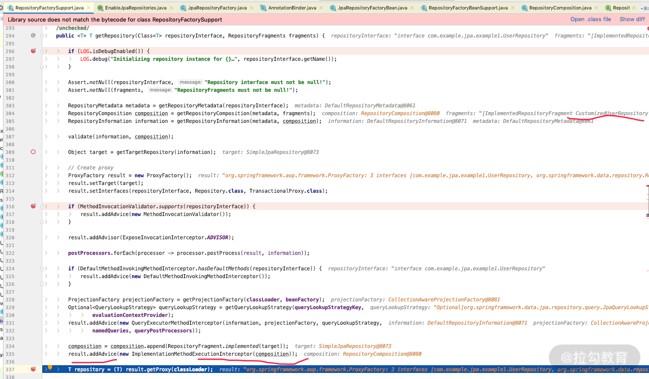The image size is (649, 379).
Task: Click line number 337 in the gutter
Action: pos(9,370)
